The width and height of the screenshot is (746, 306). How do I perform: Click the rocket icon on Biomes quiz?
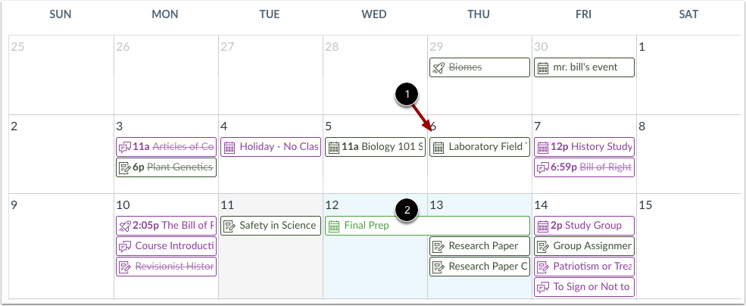point(439,67)
